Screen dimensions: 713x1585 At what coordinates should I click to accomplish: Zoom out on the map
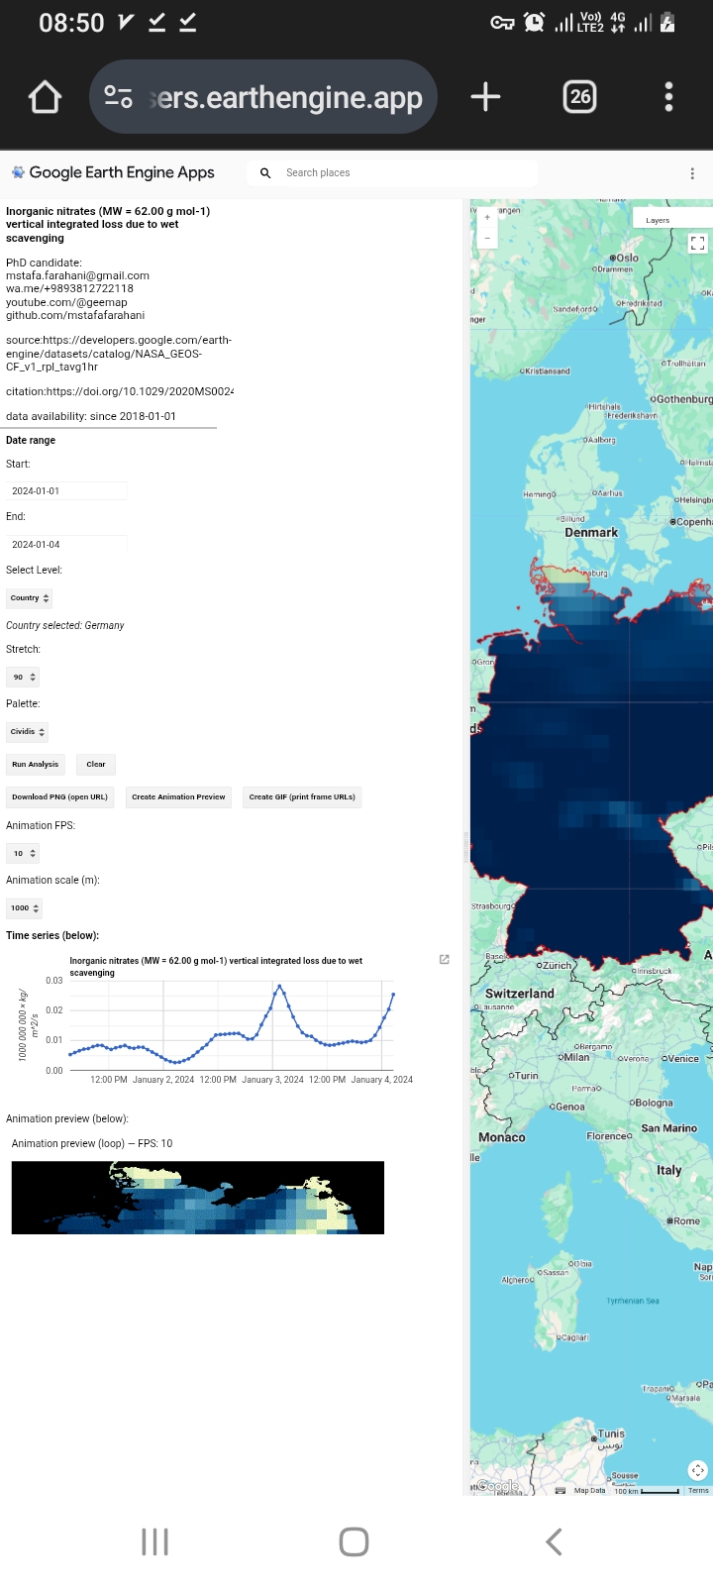pos(487,239)
